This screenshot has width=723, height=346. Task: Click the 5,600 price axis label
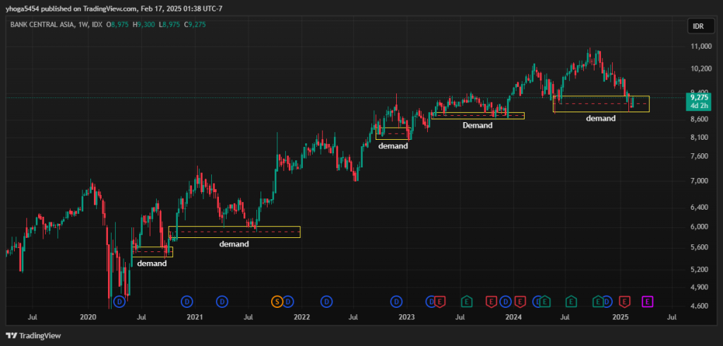tap(700, 247)
